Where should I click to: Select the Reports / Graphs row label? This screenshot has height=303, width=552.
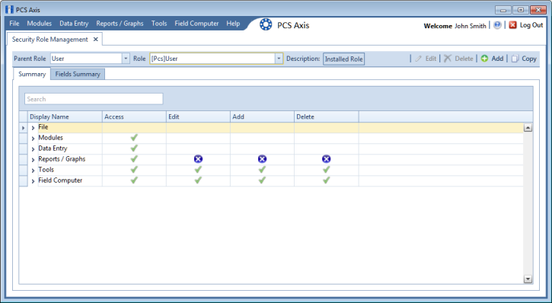click(x=62, y=159)
